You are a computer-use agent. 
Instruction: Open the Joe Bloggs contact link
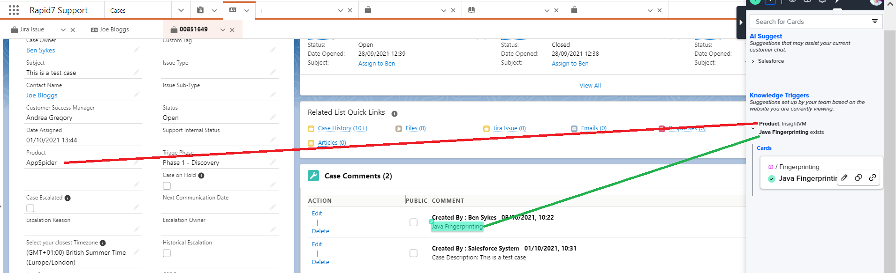point(42,95)
